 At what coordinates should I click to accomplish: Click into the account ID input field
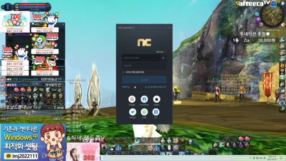(141, 58)
